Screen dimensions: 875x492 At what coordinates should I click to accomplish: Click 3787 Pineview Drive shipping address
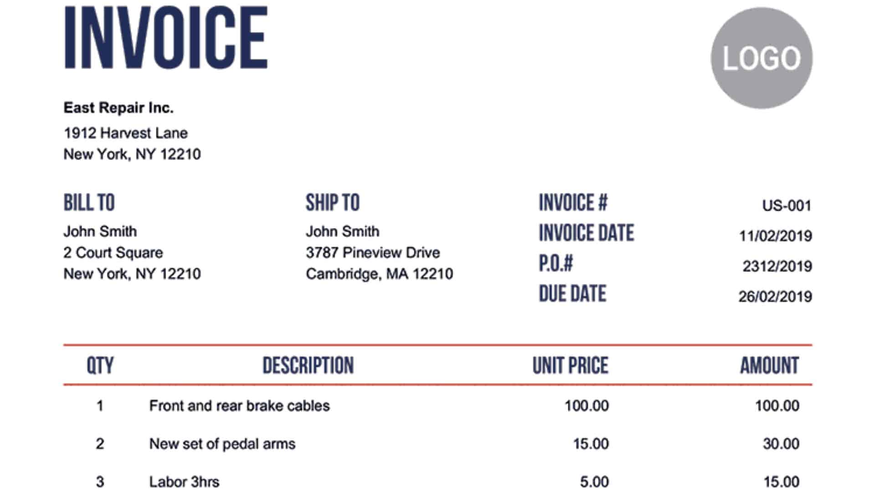(x=373, y=252)
